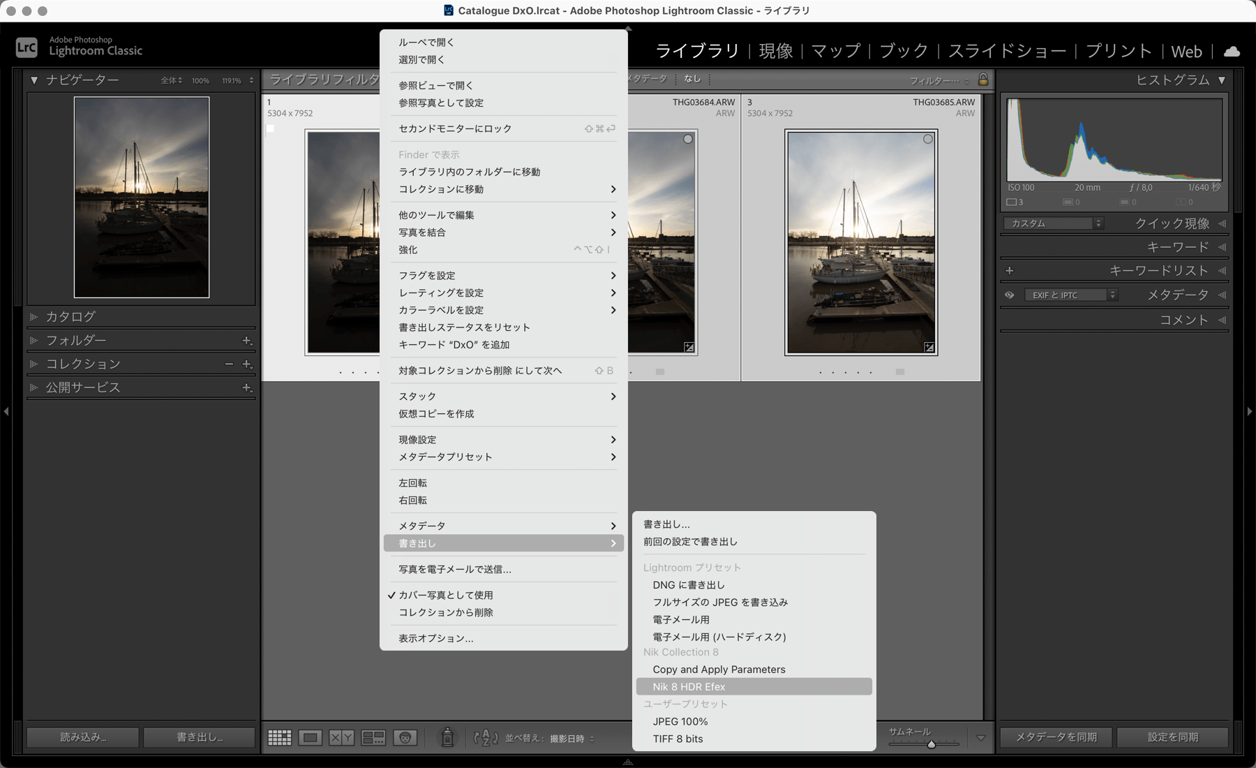Open People (face) view icon

point(405,738)
